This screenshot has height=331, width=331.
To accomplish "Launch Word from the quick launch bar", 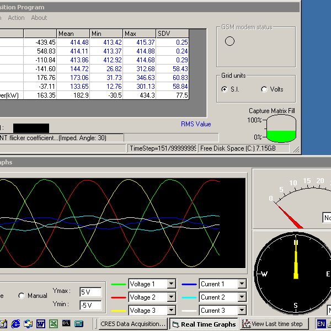I will tap(41, 324).
